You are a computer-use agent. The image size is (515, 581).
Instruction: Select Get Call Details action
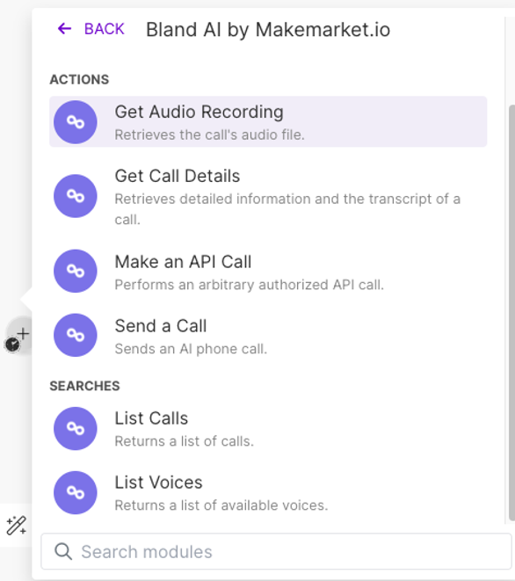[x=268, y=196]
